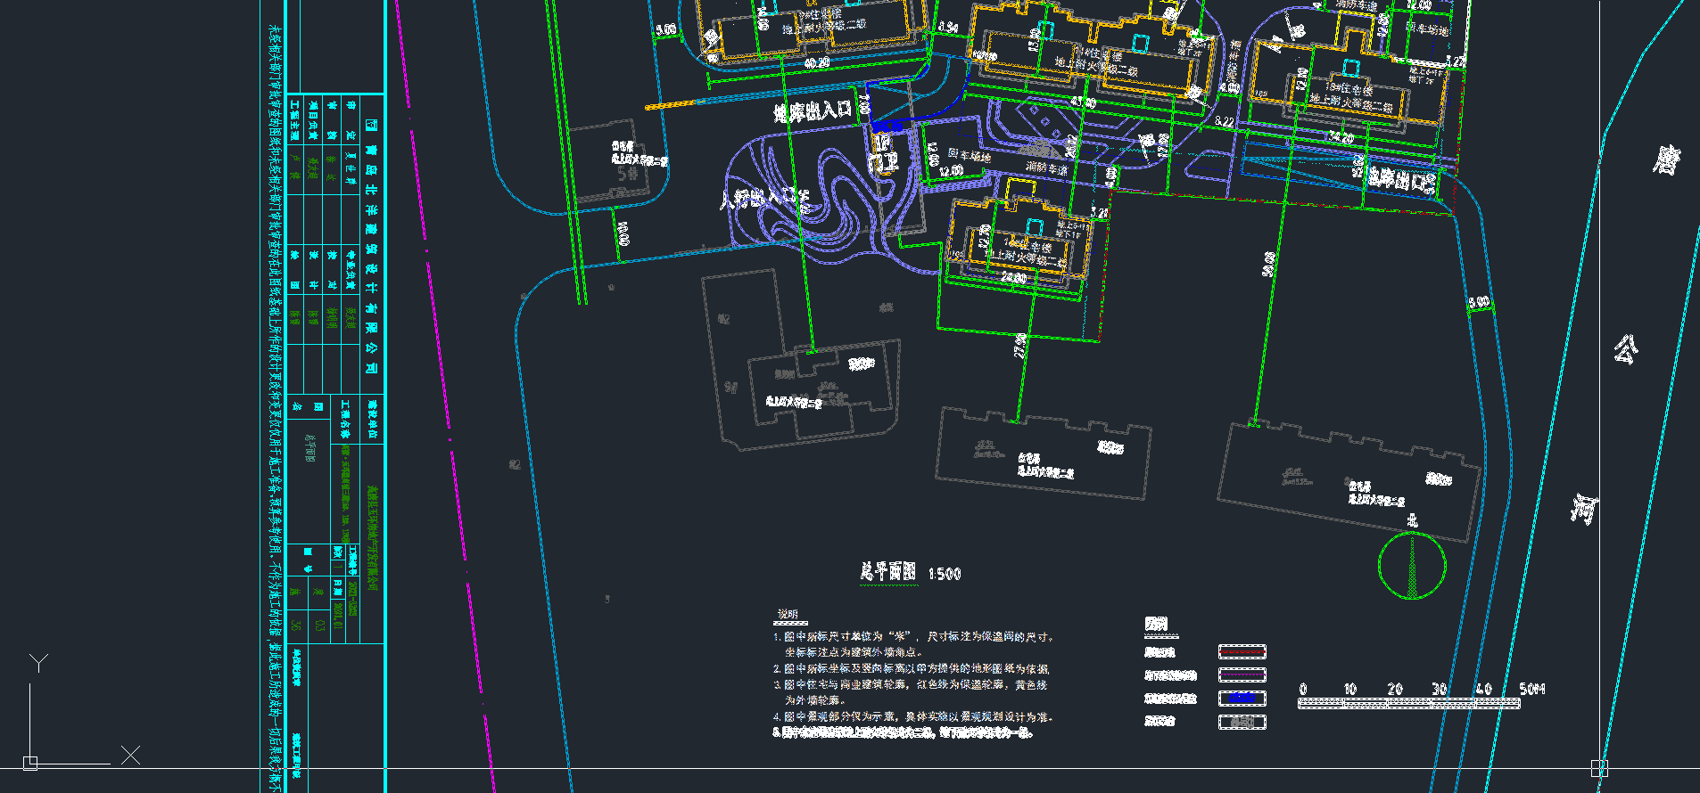Click the 河 river name character
The width and height of the screenshot is (1700, 793).
click(1585, 510)
